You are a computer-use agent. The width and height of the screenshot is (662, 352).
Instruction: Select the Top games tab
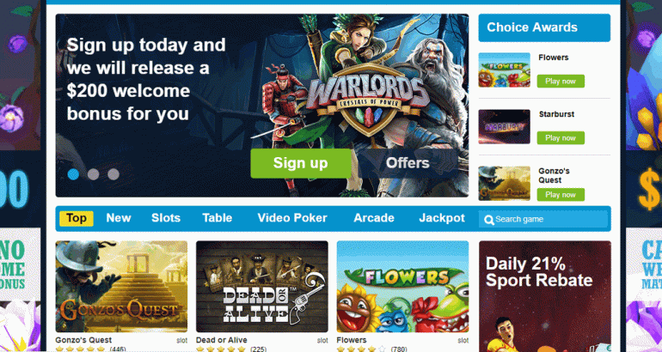coord(77,218)
